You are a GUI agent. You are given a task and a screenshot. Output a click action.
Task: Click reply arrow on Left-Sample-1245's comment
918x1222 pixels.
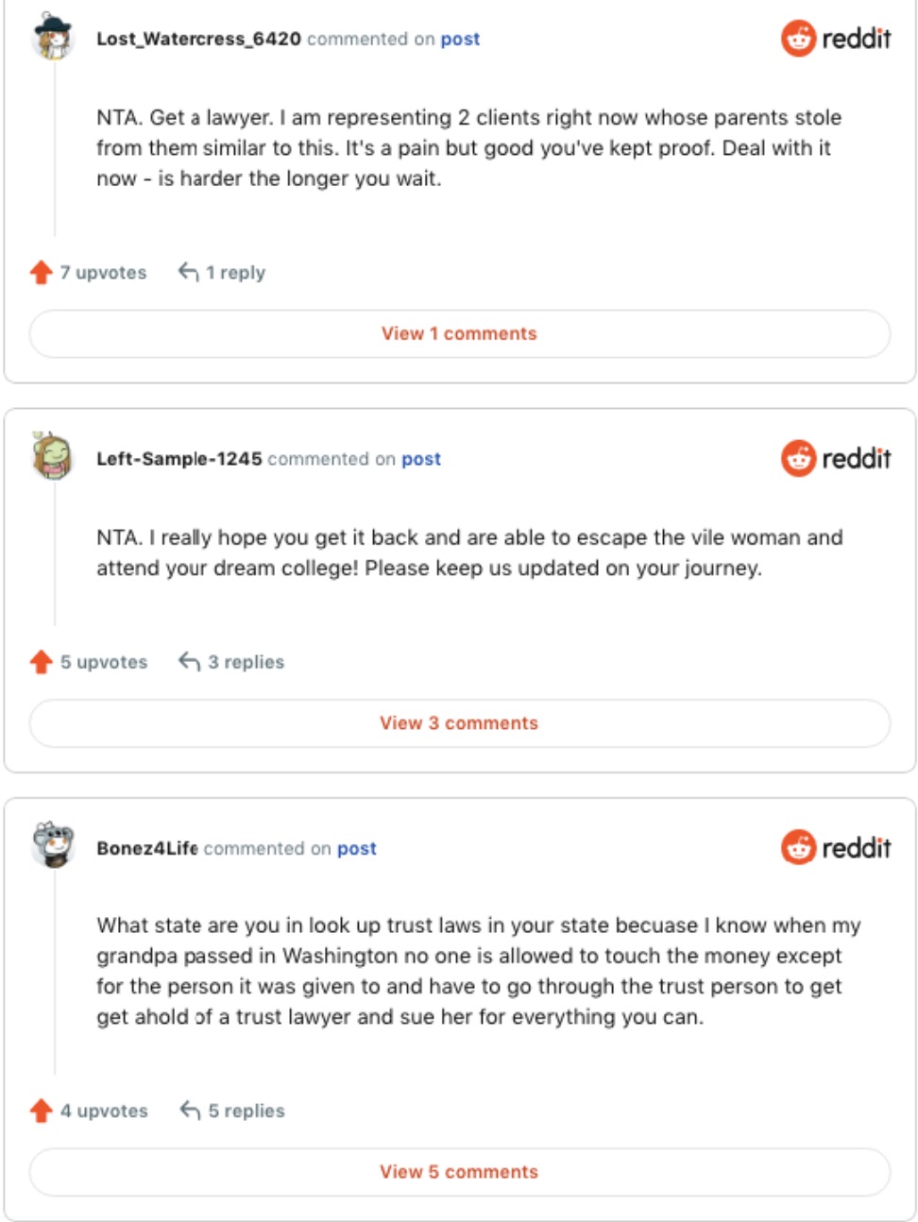point(190,662)
